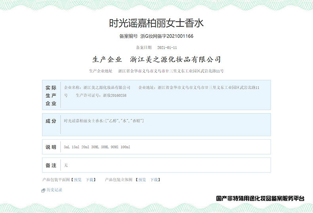
Task: Click the 备注 section label
Action: 51,165
